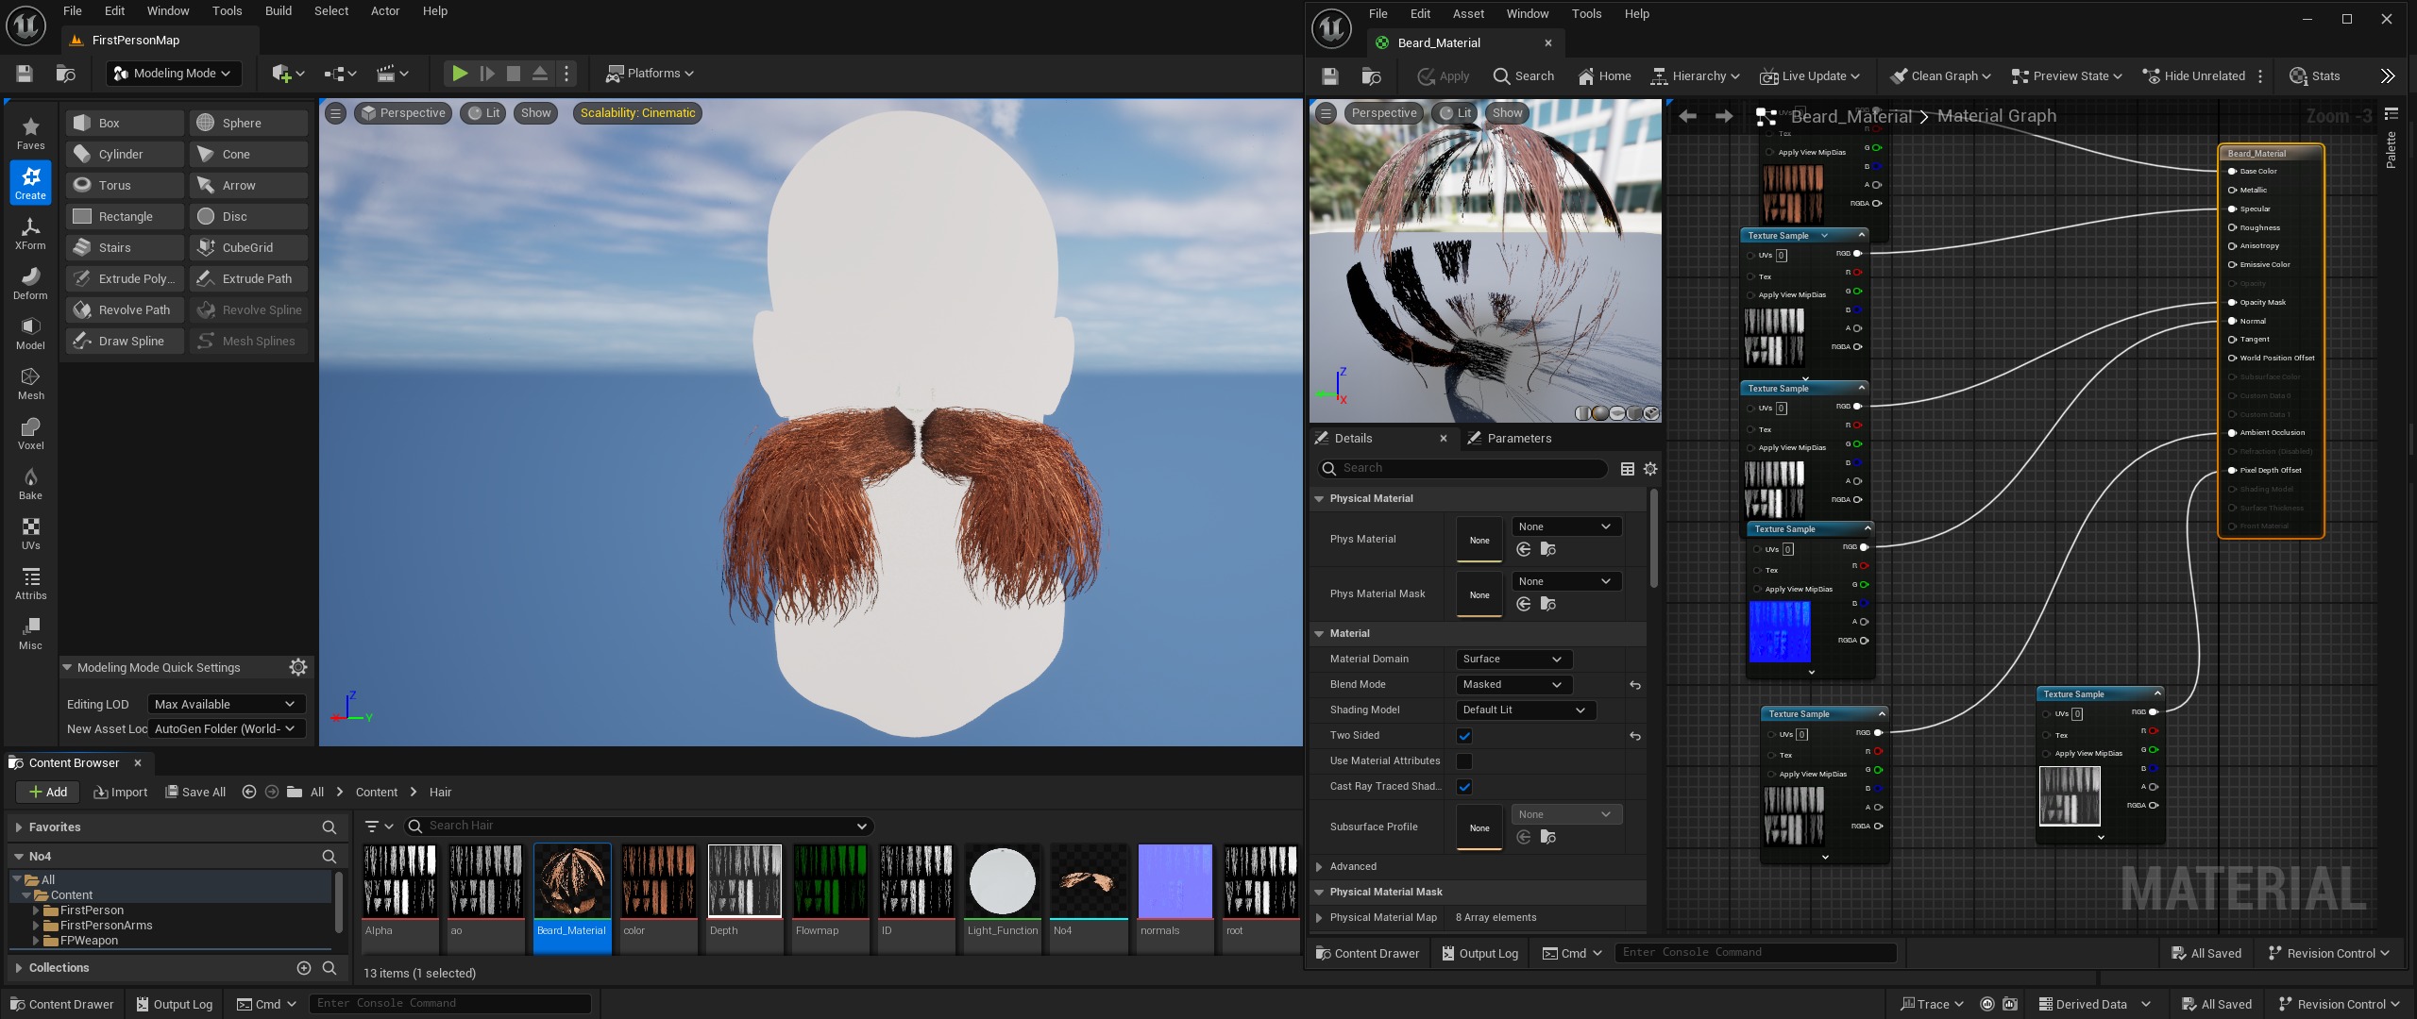Enable Use Material Attributes checkbox
Image resolution: width=2417 pixels, height=1019 pixels.
coord(1464,761)
